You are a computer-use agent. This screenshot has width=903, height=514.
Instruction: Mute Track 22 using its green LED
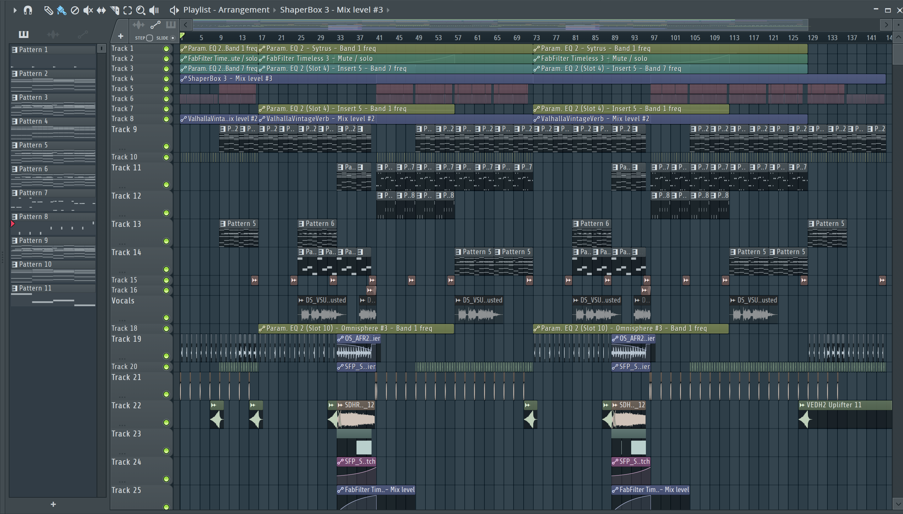pos(166,423)
